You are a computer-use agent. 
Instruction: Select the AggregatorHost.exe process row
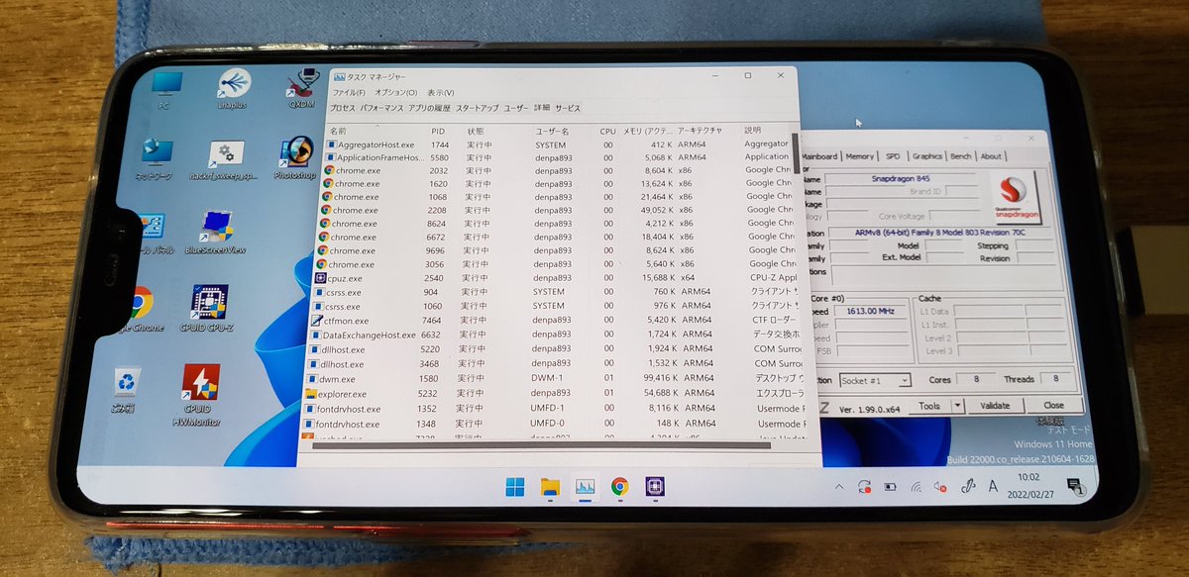coord(560,144)
